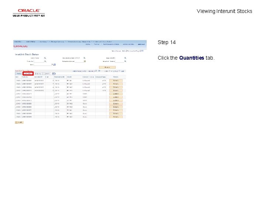Click the Details button in last grid row
The width and height of the screenshot is (266, 200).
116,117
